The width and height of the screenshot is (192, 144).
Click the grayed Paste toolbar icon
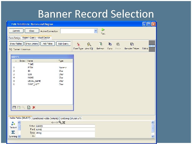coord(118,44)
